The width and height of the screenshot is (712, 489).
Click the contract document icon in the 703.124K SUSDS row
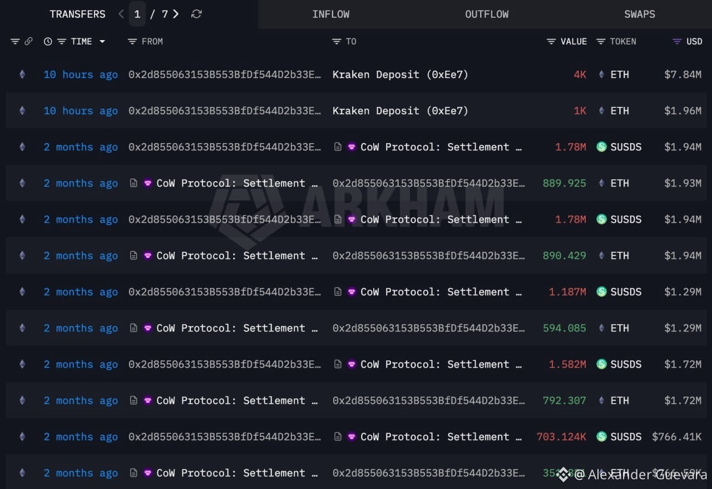click(x=338, y=436)
